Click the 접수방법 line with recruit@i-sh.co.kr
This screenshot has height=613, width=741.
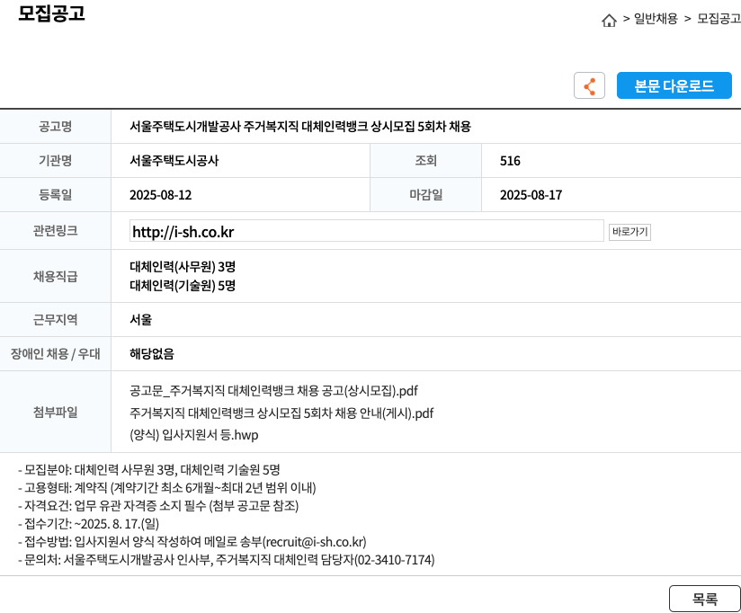coord(192,542)
